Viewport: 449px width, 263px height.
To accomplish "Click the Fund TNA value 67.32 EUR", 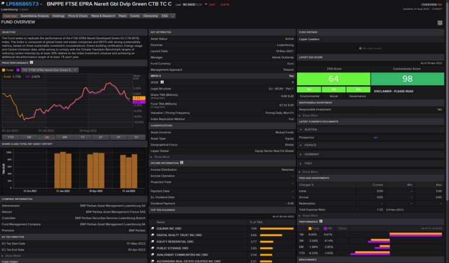I will [286, 105].
